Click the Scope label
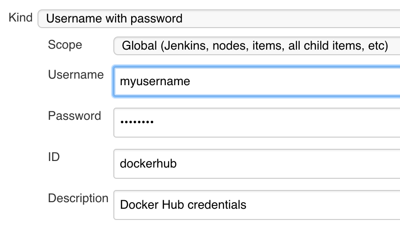The image size is (400, 234). tap(65, 45)
